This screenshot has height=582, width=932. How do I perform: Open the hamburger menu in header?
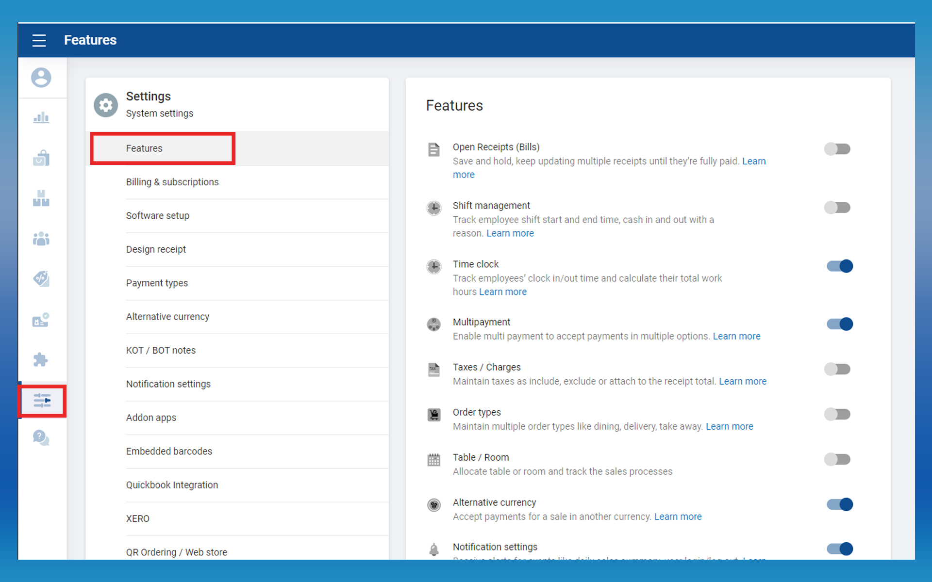click(x=39, y=40)
